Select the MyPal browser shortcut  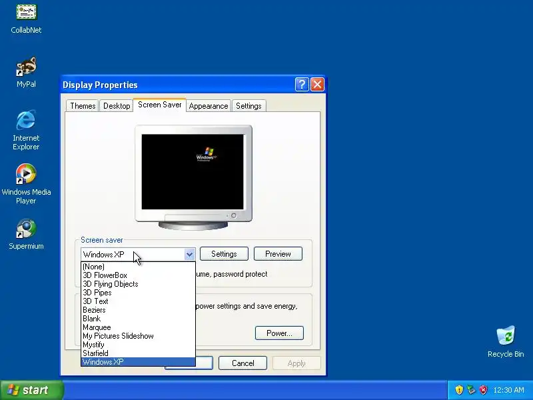(x=26, y=72)
